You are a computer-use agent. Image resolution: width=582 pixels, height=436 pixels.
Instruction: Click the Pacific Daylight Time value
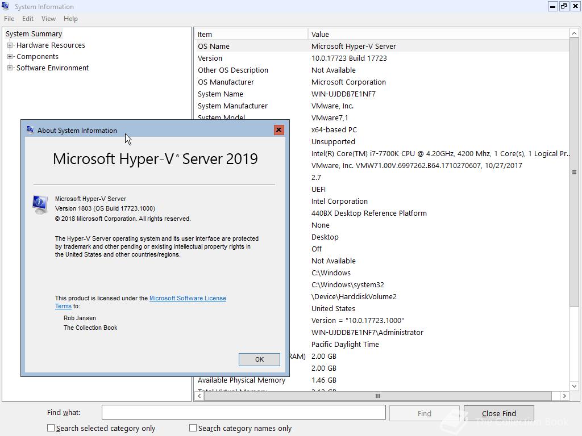pyautogui.click(x=345, y=344)
